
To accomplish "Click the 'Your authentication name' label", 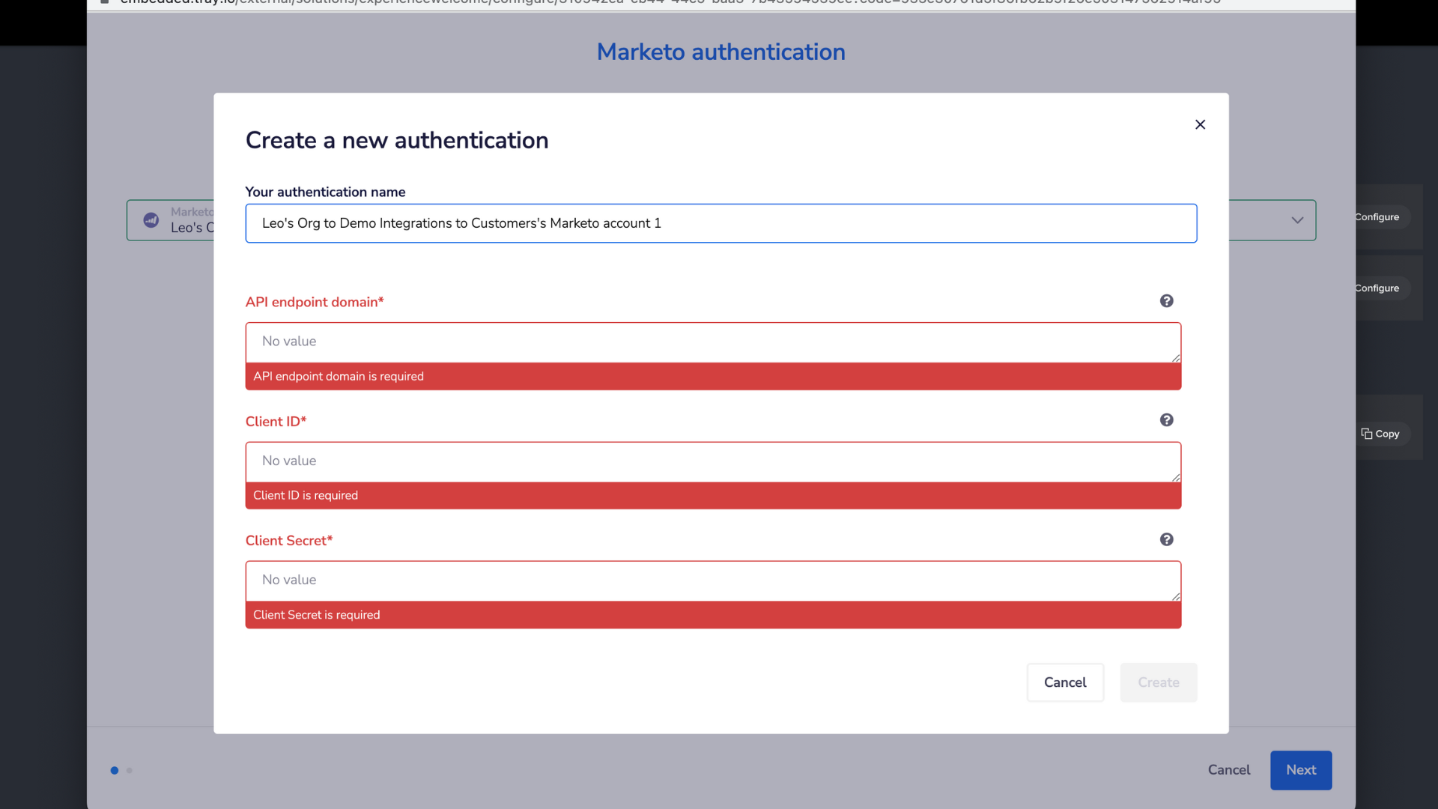I will coord(326,192).
